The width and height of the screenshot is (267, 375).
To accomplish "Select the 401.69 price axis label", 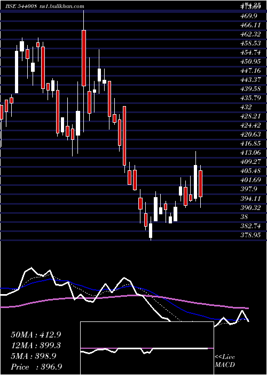I will point(250,179).
